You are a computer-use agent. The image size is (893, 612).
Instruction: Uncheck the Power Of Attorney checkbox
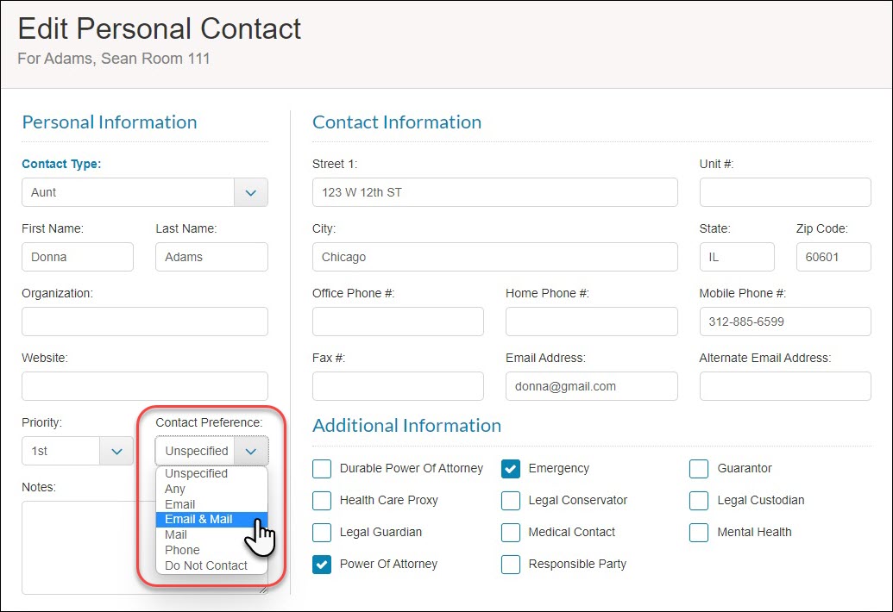(x=322, y=565)
